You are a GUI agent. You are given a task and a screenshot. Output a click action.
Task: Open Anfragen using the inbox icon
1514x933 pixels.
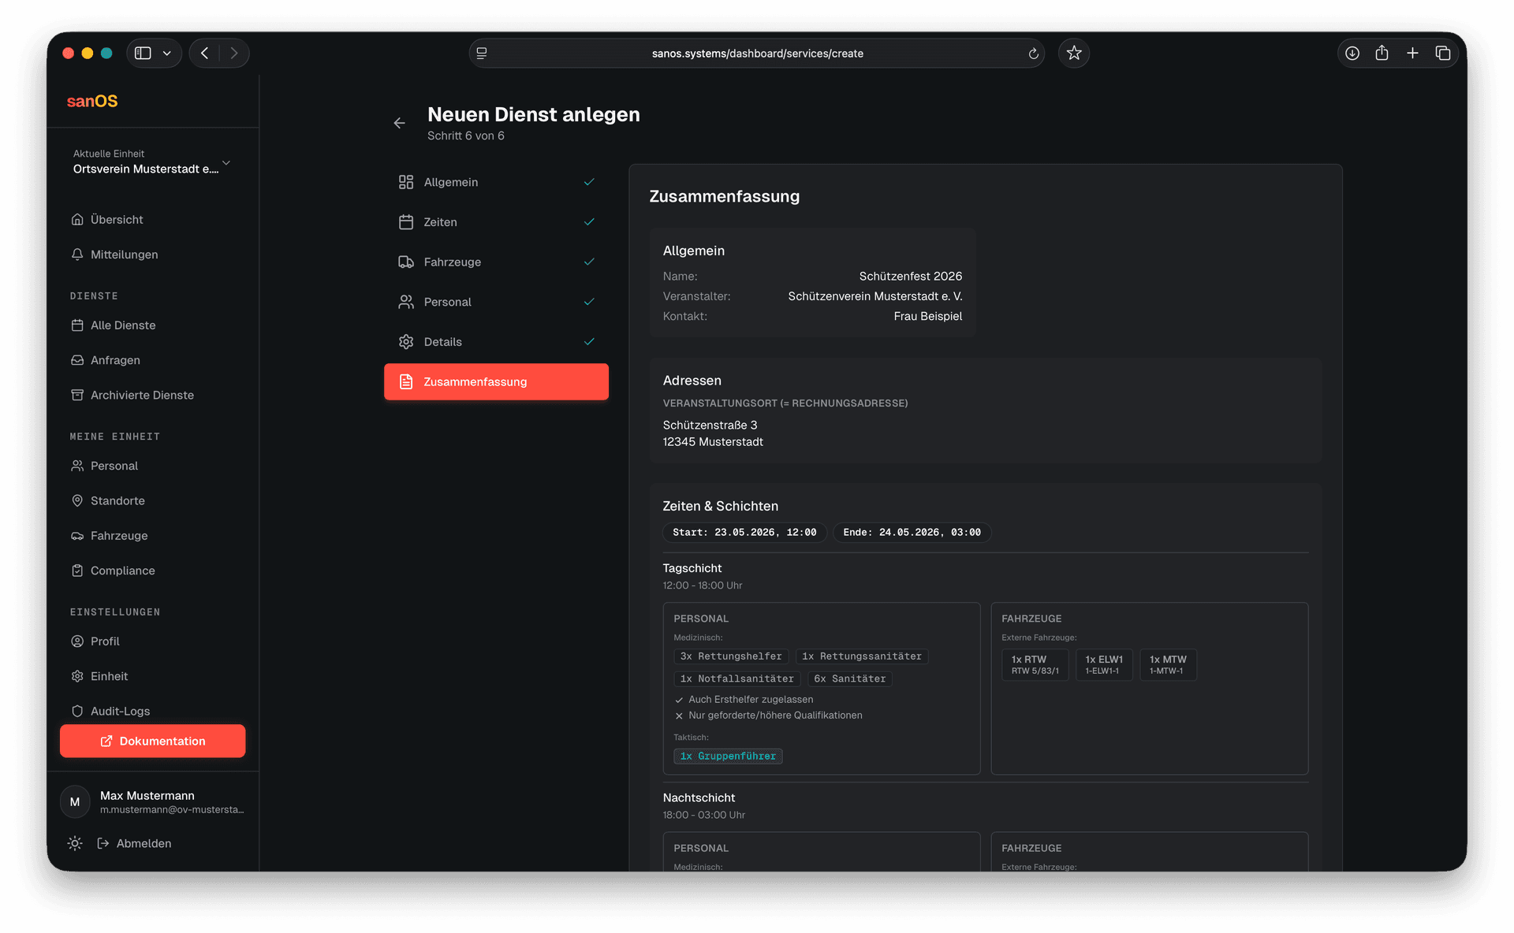[x=77, y=360]
